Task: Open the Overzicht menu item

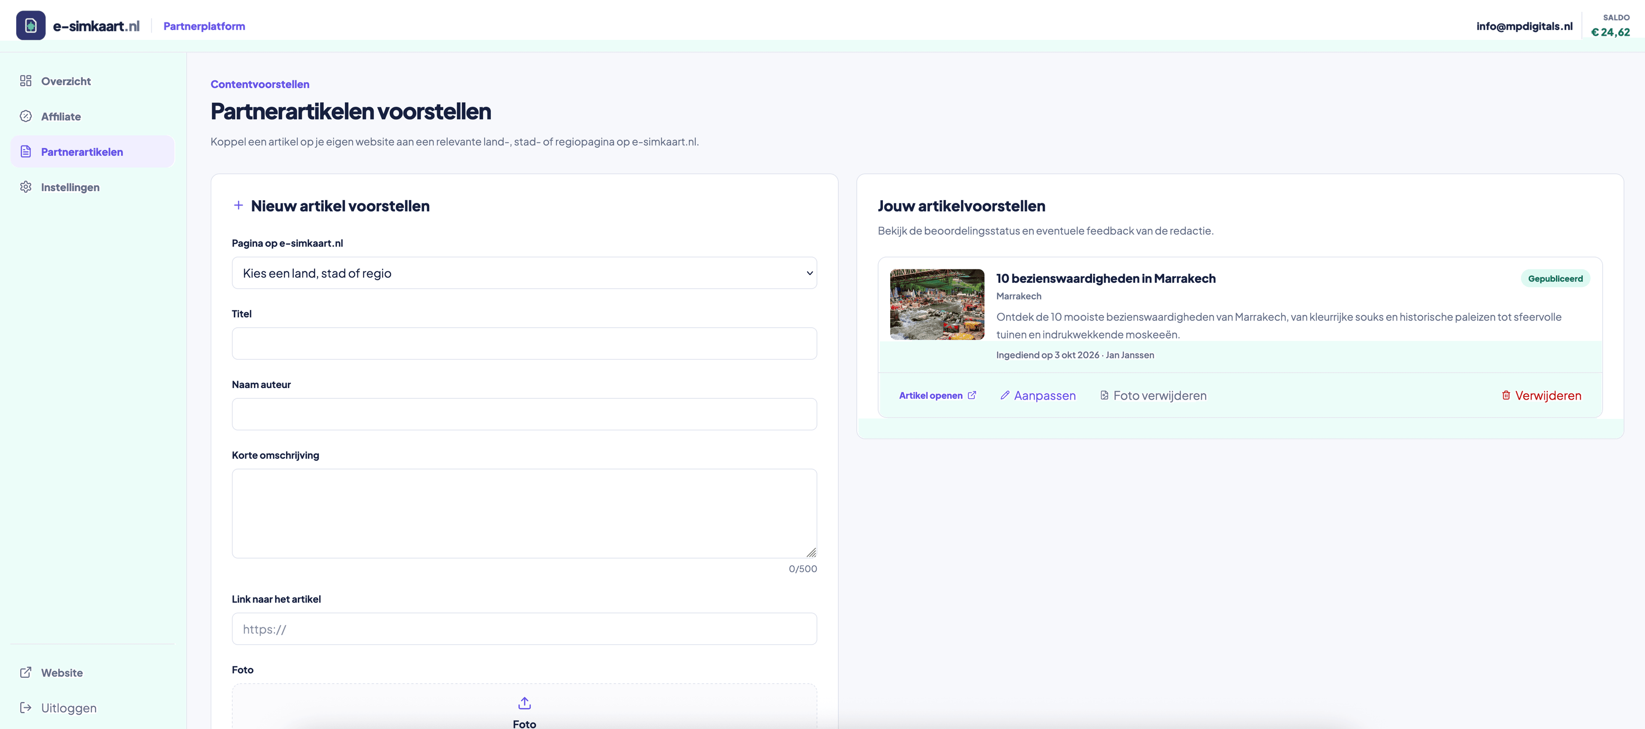Action: tap(92, 81)
